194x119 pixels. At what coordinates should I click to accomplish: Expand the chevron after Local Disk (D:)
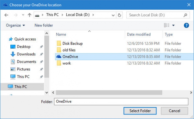pos(93,15)
